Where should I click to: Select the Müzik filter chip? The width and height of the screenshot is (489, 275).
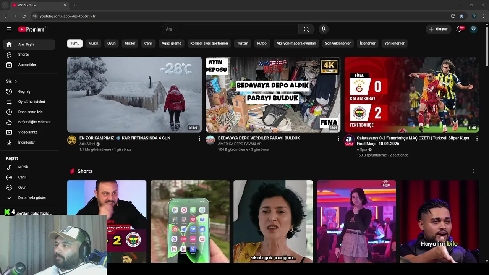pos(93,44)
